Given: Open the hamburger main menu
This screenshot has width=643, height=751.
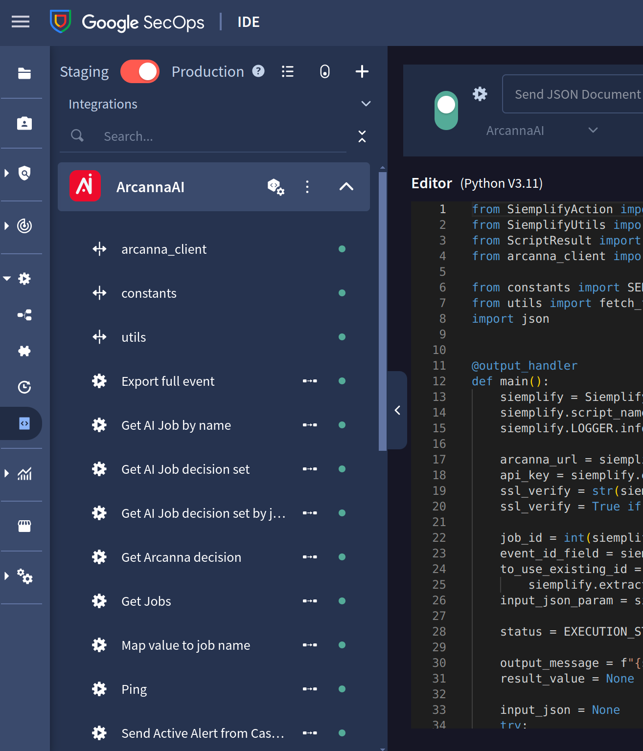Looking at the screenshot, I should click(x=21, y=22).
